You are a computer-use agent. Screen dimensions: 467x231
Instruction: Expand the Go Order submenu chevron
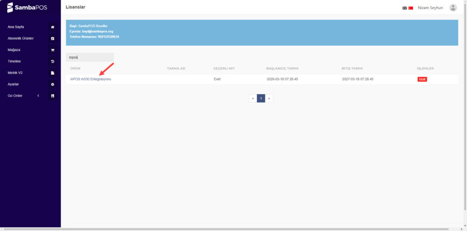tap(38, 96)
